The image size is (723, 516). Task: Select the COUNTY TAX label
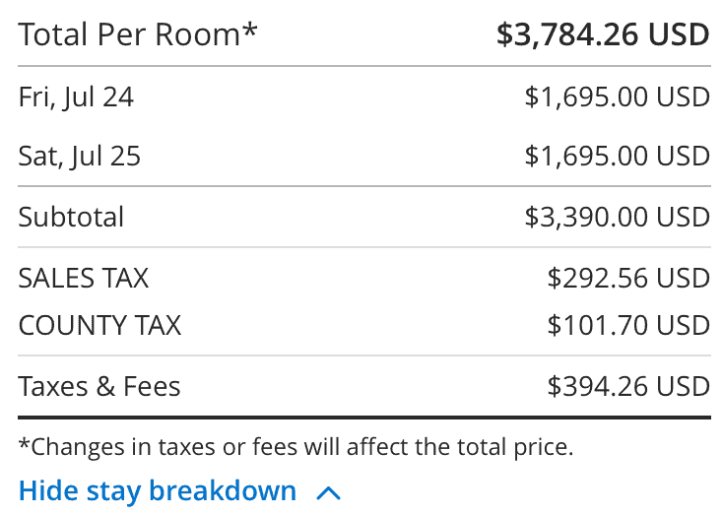pos(99,326)
